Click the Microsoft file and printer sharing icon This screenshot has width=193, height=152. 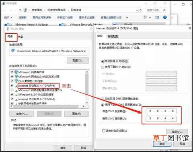16,77
